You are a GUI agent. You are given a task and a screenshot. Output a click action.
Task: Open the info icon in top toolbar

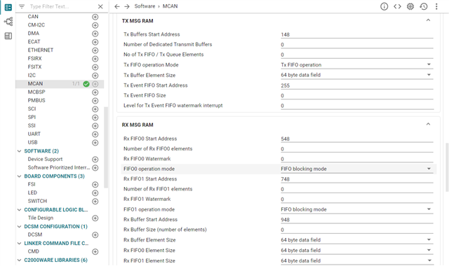click(384, 6)
